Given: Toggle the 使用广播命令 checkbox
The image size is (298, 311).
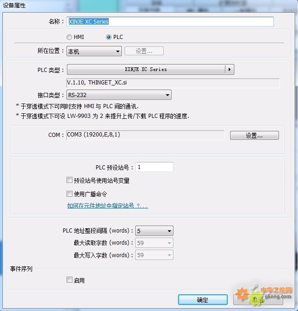Looking at the screenshot, I should [69, 194].
